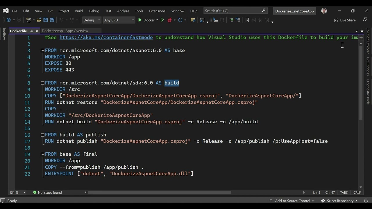372x209 pixels.
Task: Open the Toolbox side panel tab
Action: [x=4, y=34]
